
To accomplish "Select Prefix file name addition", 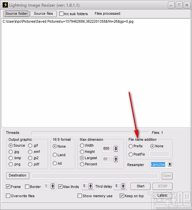I will [131, 146].
